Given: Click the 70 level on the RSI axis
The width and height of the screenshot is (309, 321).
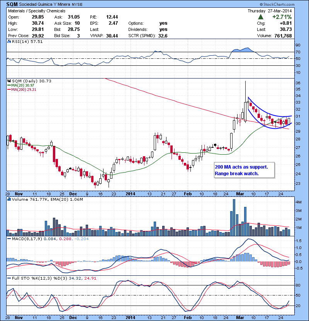Looking at the screenshot, I should coord(298,52).
